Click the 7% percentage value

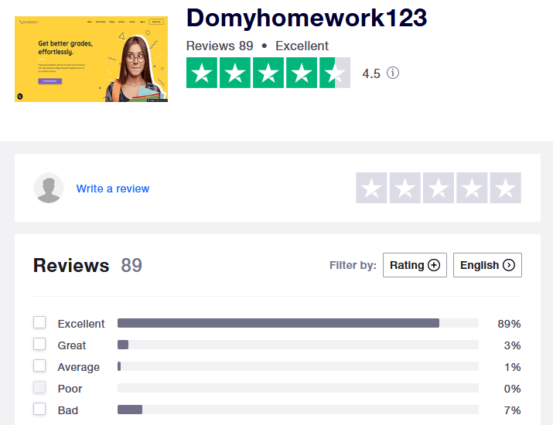pos(512,410)
